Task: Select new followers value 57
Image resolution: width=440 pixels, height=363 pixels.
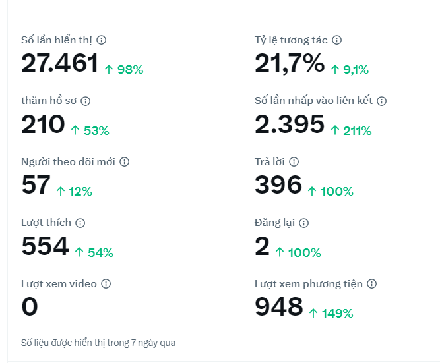Action: point(36,184)
